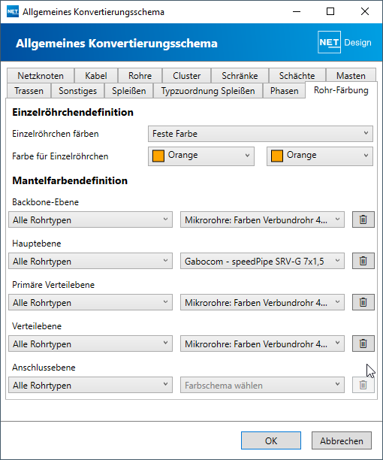The width and height of the screenshot is (383, 460).
Task: Open the Typzuordnung Spleißen tab
Action: click(208, 91)
